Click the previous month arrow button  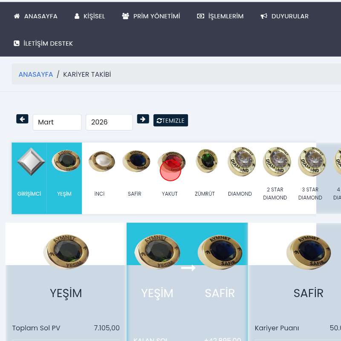coord(22,119)
